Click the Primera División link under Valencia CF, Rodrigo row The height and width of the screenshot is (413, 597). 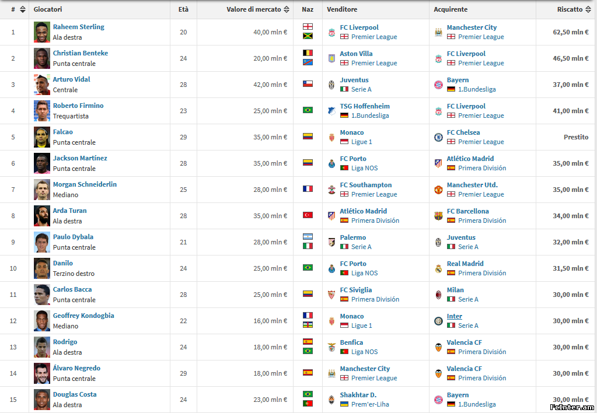(482, 352)
